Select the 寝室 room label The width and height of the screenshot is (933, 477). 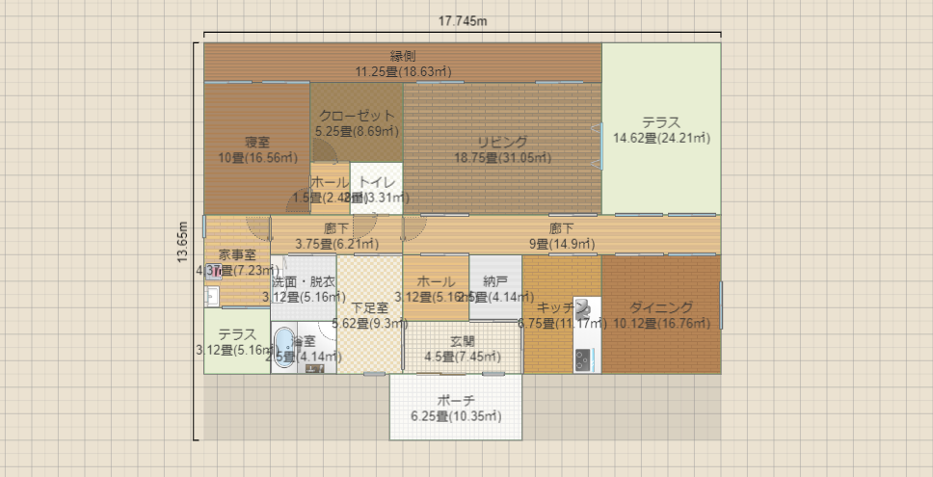(x=257, y=143)
